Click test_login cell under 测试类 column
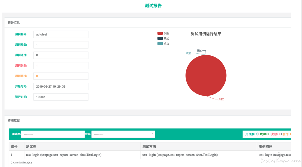The image size is (302, 167). (83, 155)
